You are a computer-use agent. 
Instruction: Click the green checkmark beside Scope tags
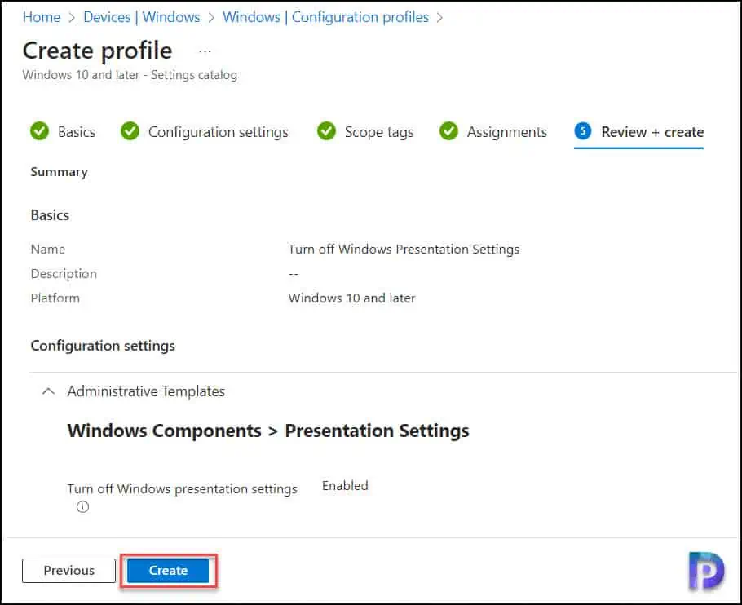[x=326, y=131]
